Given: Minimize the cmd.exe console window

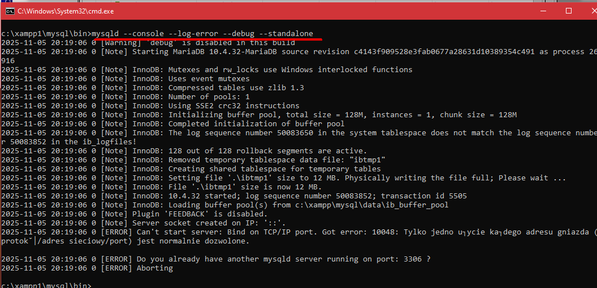Looking at the screenshot, I should [x=544, y=11].
